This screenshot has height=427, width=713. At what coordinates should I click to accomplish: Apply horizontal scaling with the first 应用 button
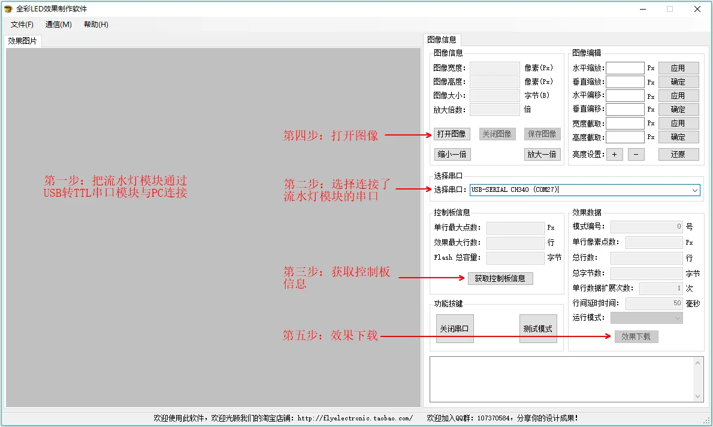[x=678, y=68]
